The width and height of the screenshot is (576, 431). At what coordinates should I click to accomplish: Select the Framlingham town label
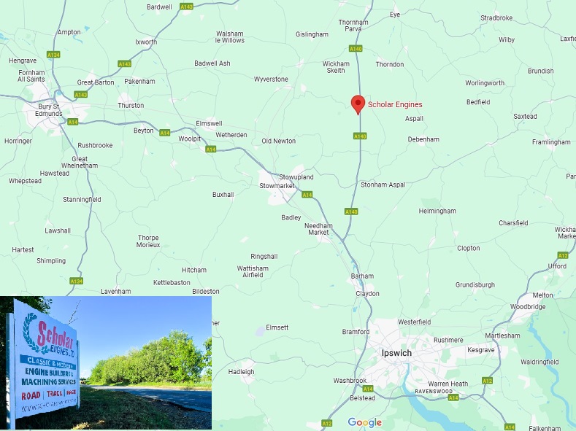[x=551, y=142]
